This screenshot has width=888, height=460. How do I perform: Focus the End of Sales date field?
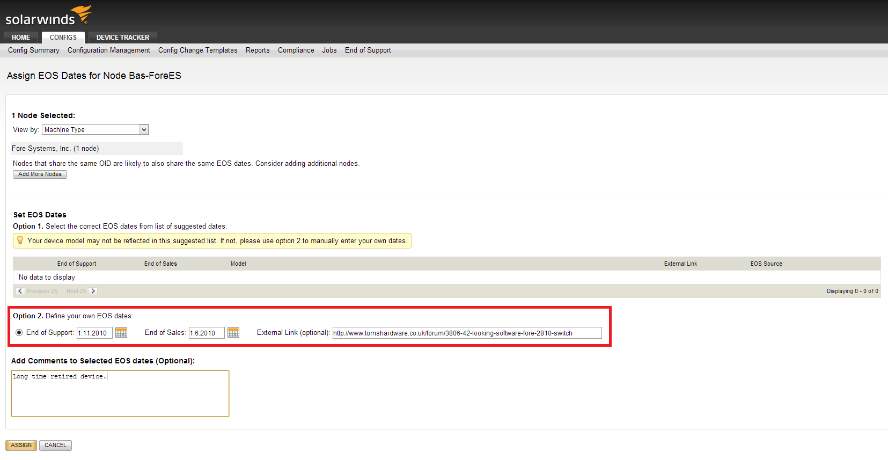tap(207, 333)
